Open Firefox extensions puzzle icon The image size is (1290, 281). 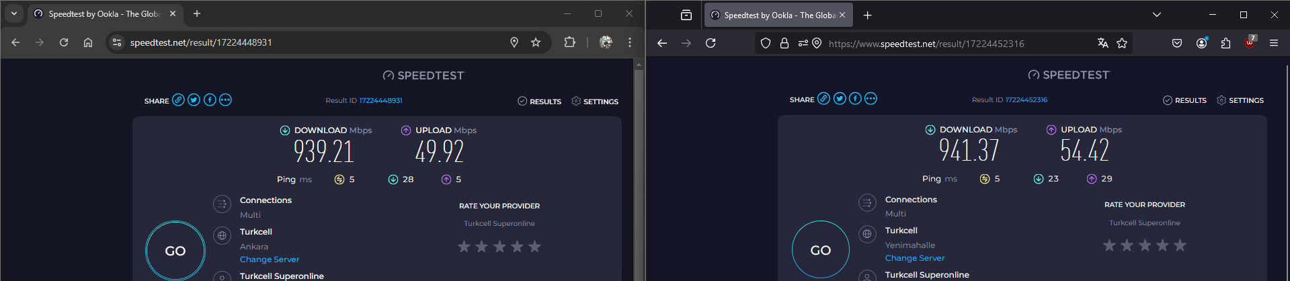coord(1225,43)
